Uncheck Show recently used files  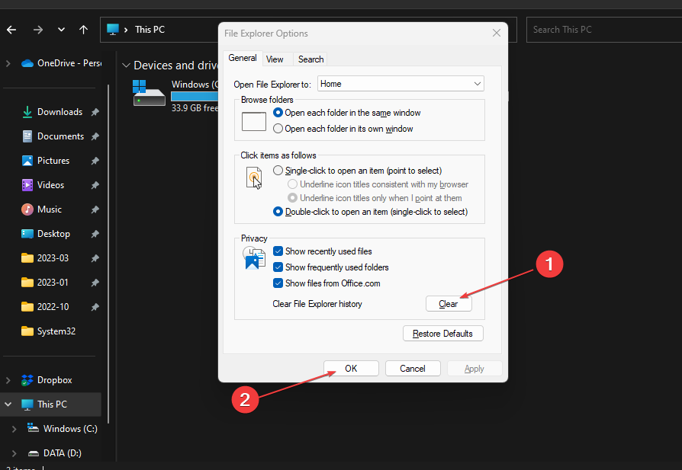click(x=278, y=251)
